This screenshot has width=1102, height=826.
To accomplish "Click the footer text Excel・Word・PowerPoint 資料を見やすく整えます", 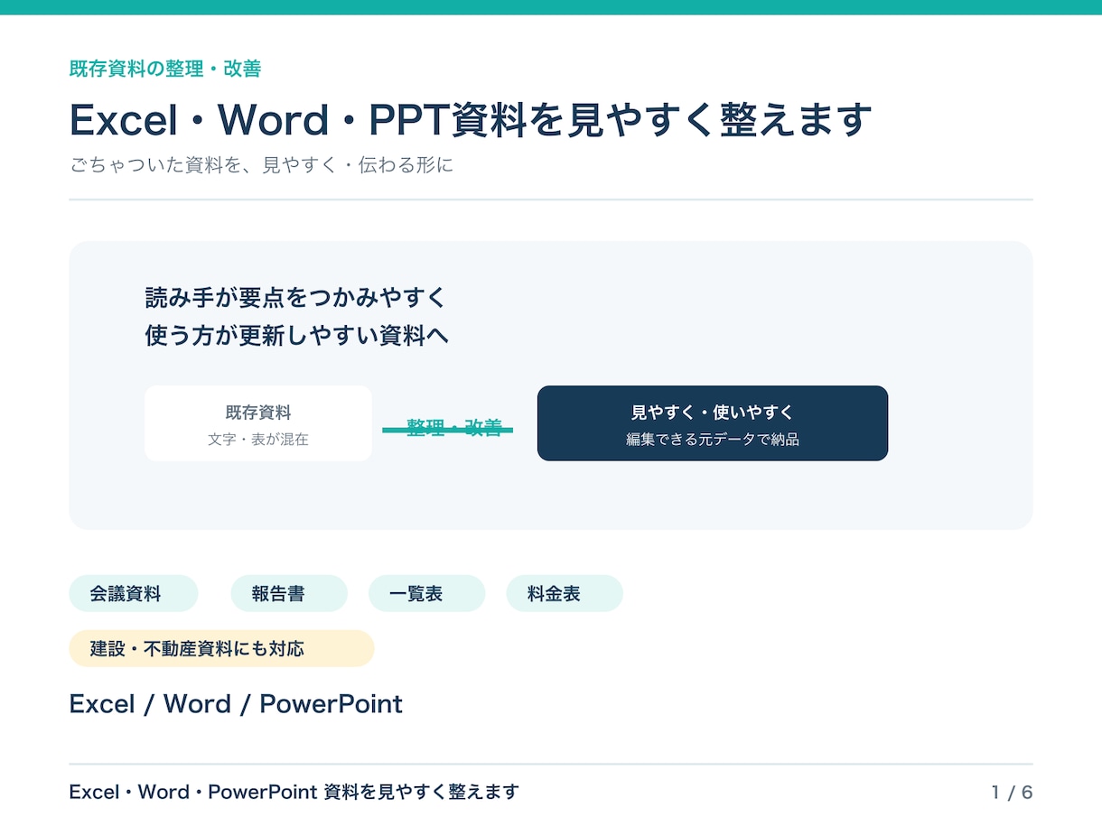I will click(x=294, y=792).
